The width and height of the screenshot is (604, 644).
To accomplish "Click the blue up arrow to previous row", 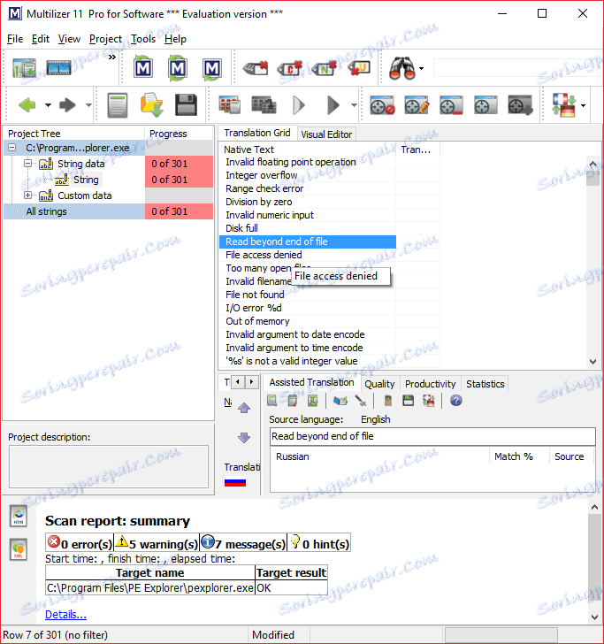I will [244, 408].
